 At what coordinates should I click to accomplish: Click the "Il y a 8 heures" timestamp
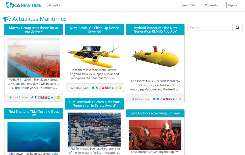click(21, 97)
